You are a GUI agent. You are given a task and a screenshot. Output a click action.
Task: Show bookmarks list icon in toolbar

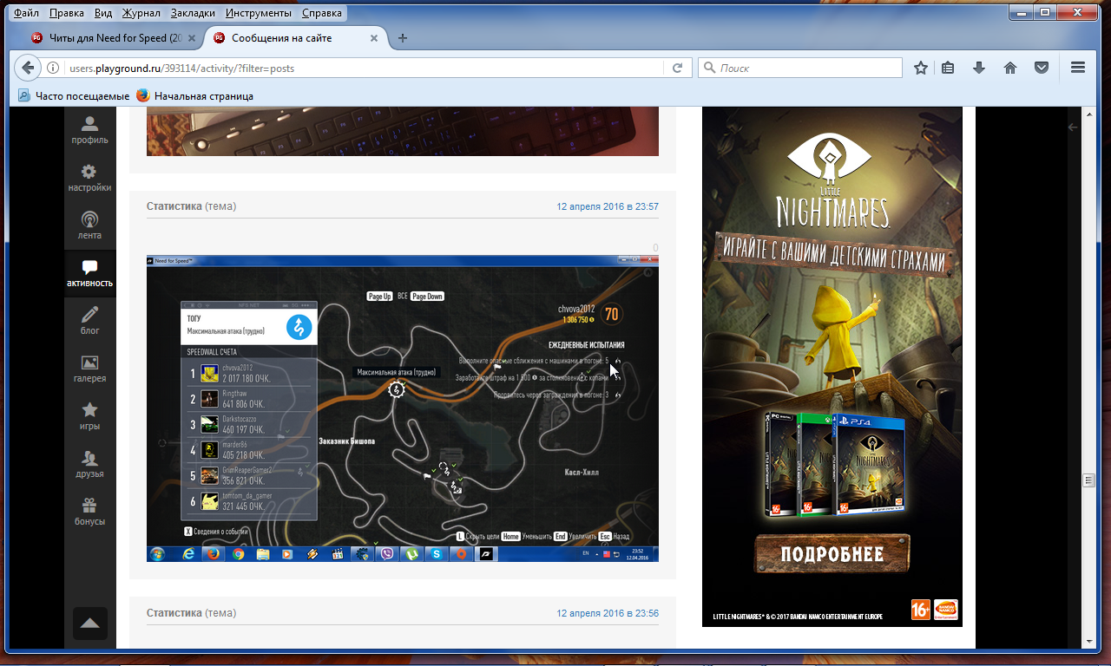coord(948,68)
